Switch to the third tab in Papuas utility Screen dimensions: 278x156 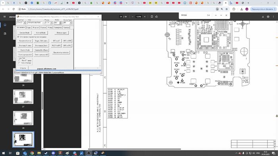pyautogui.click(x=36, y=28)
